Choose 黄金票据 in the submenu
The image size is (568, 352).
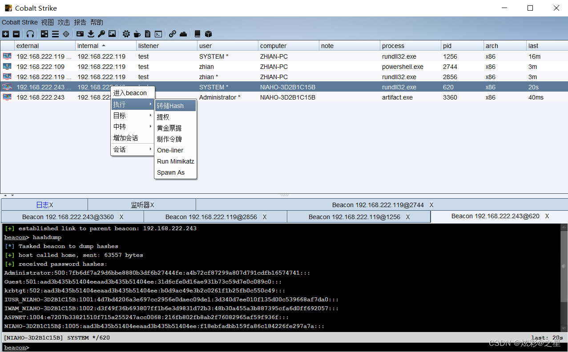tap(175, 128)
